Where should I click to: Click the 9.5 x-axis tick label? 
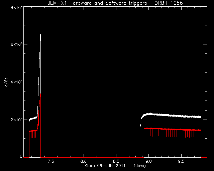point(181,161)
